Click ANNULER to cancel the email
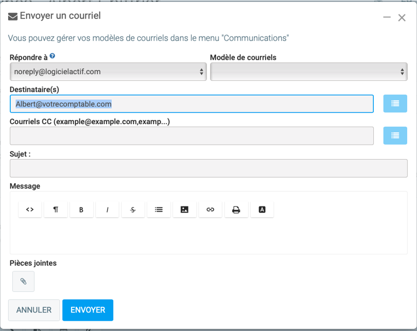Screen dimensions: 417x331 tap(34, 310)
